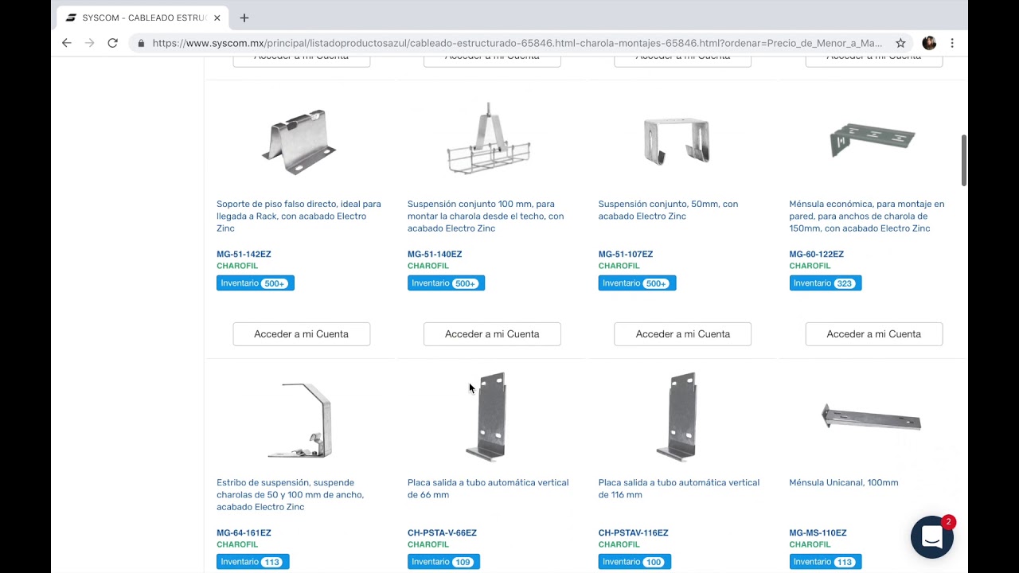Open a new browser tab
The width and height of the screenshot is (1019, 573).
[244, 18]
